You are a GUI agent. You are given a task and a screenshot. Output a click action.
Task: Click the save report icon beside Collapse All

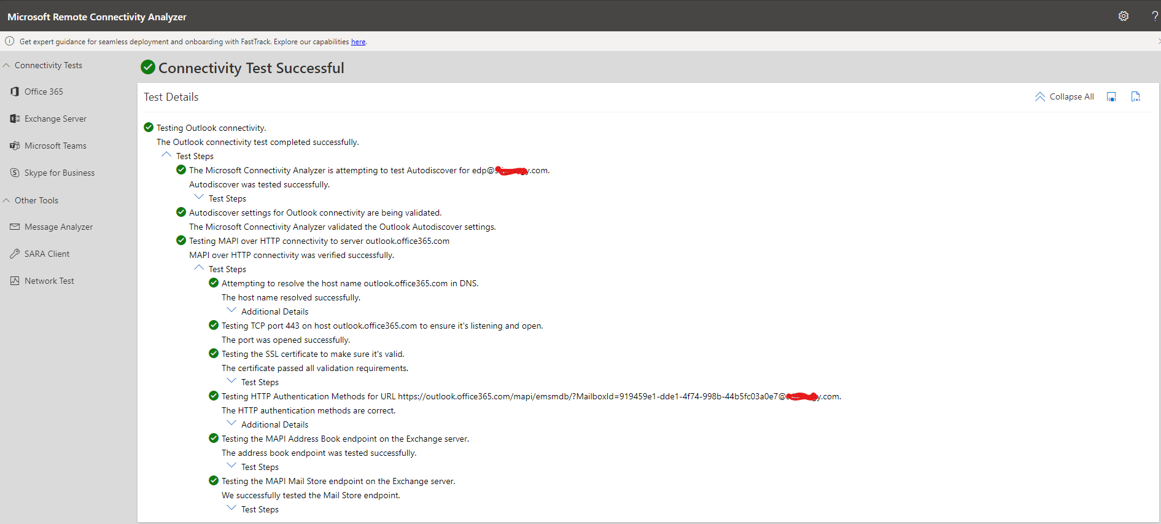tap(1111, 97)
